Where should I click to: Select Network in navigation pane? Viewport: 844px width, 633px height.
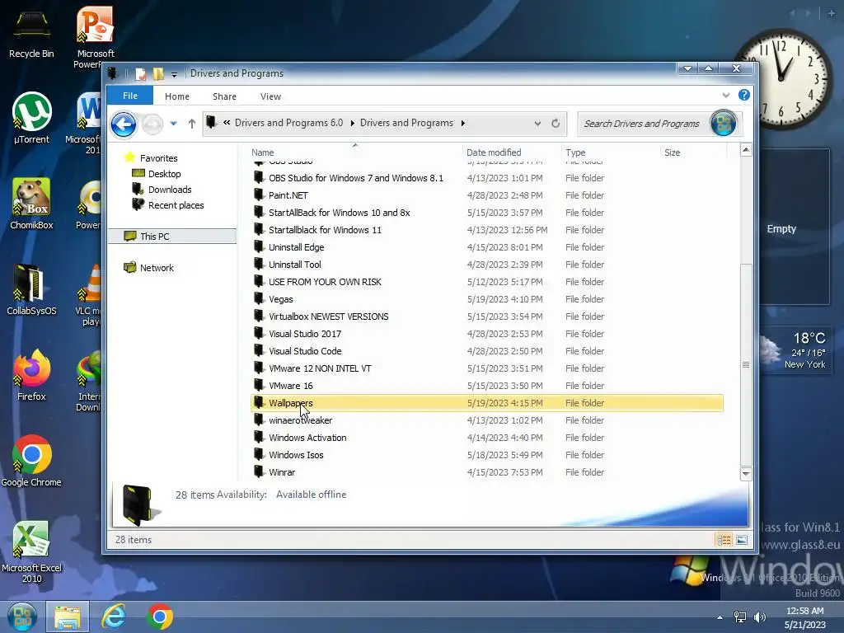[157, 268]
